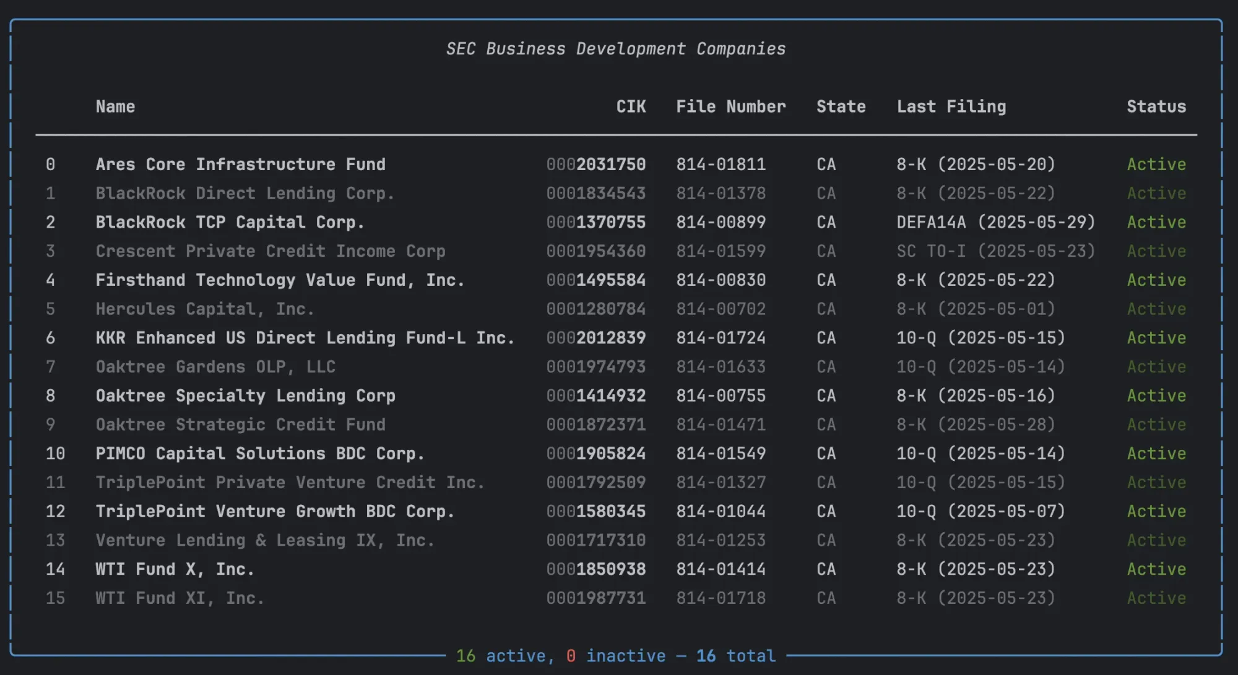Sort by the Last Filing column header
1238x675 pixels.
click(x=951, y=106)
